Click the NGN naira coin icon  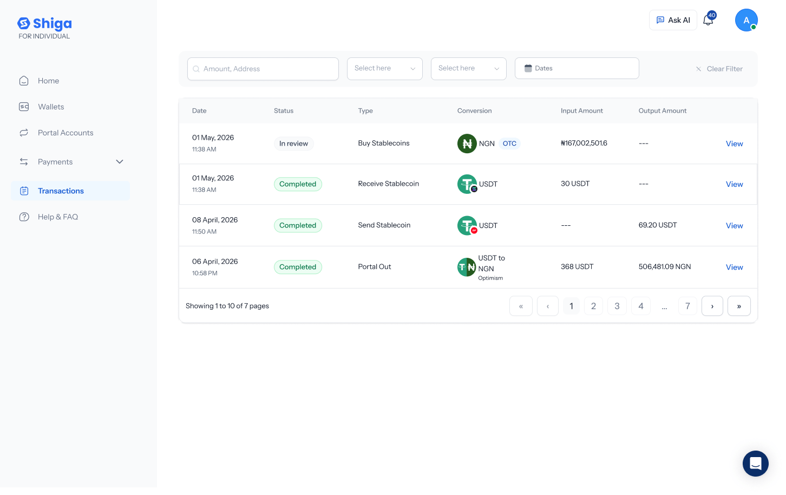[467, 144]
